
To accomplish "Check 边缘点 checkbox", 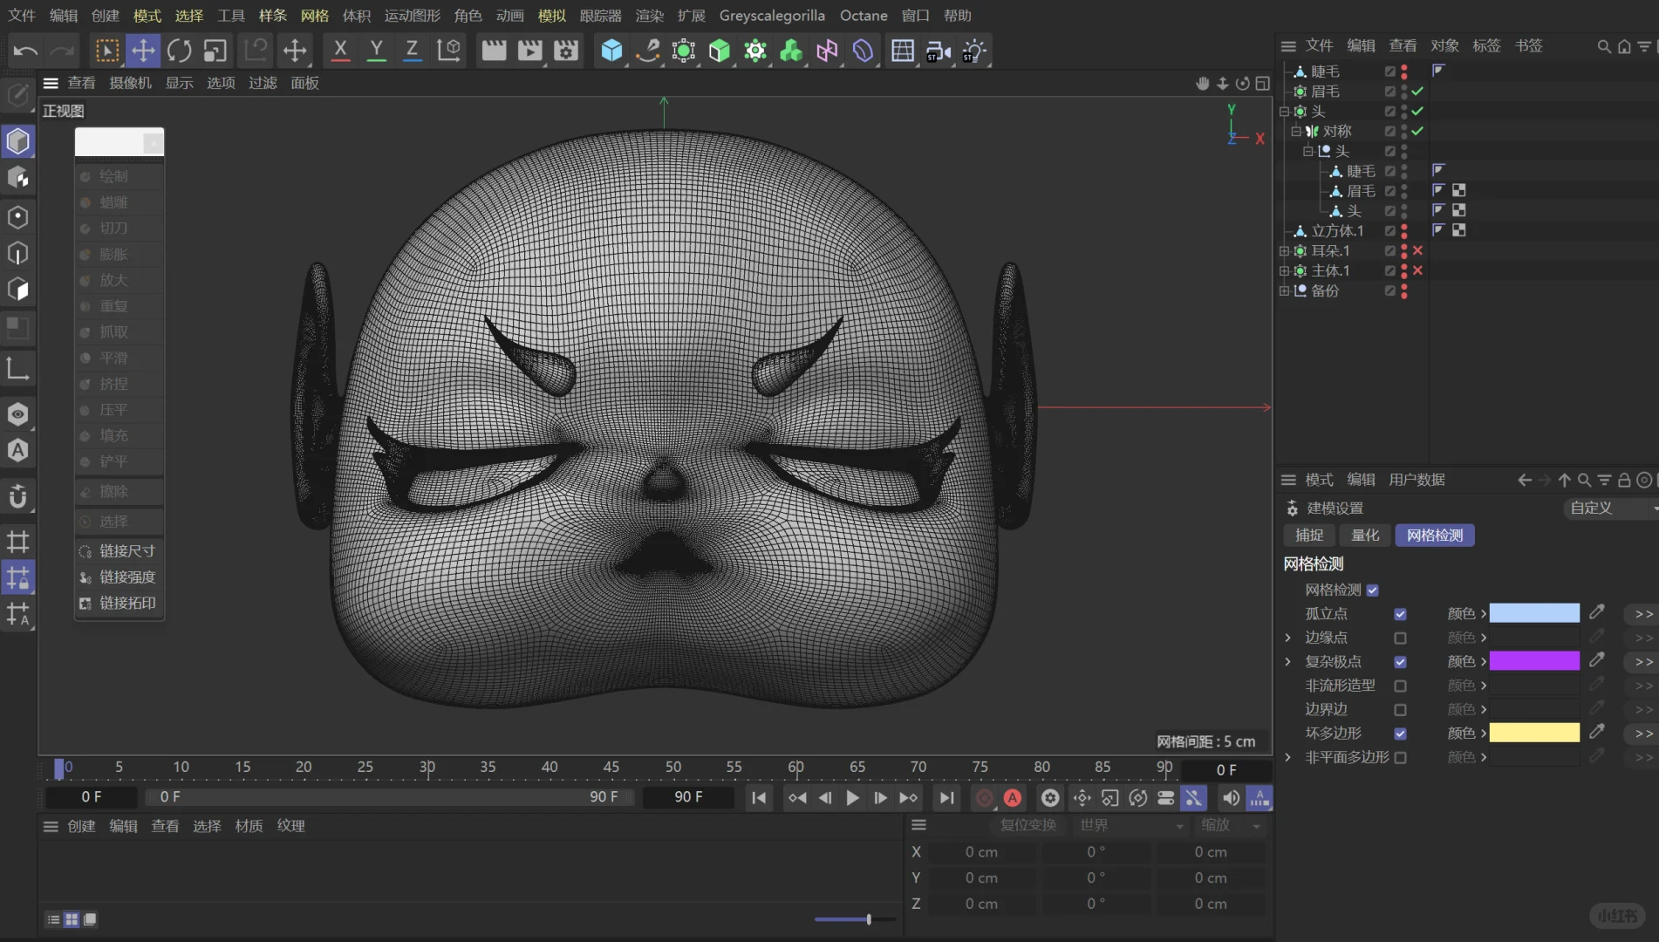I will (1400, 638).
